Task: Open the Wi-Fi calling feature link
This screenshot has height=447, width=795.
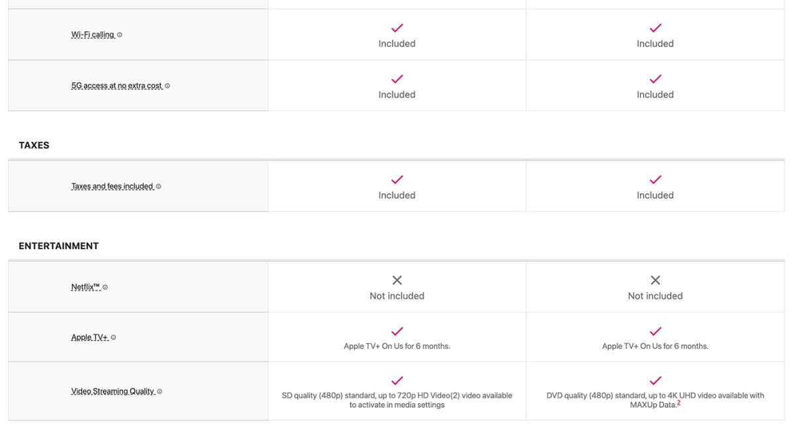Action: coord(93,35)
